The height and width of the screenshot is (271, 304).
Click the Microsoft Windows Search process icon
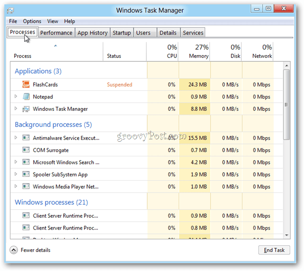pos(26,162)
